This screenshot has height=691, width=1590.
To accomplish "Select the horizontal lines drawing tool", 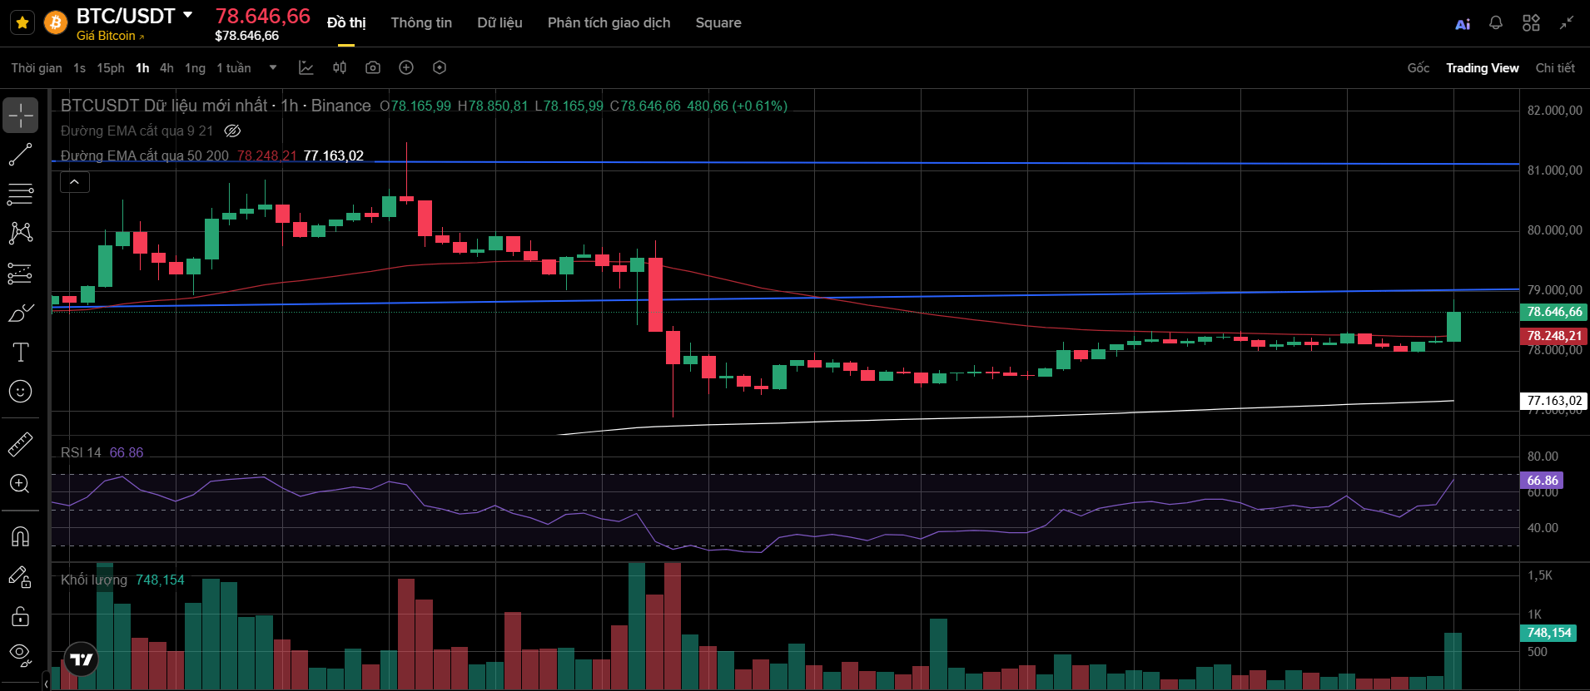I will (21, 194).
